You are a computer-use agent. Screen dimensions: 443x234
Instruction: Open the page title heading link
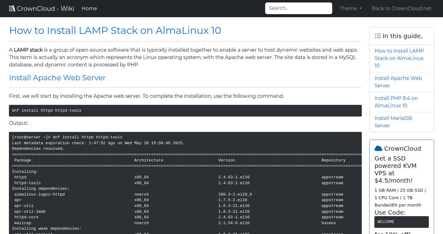(x=115, y=30)
